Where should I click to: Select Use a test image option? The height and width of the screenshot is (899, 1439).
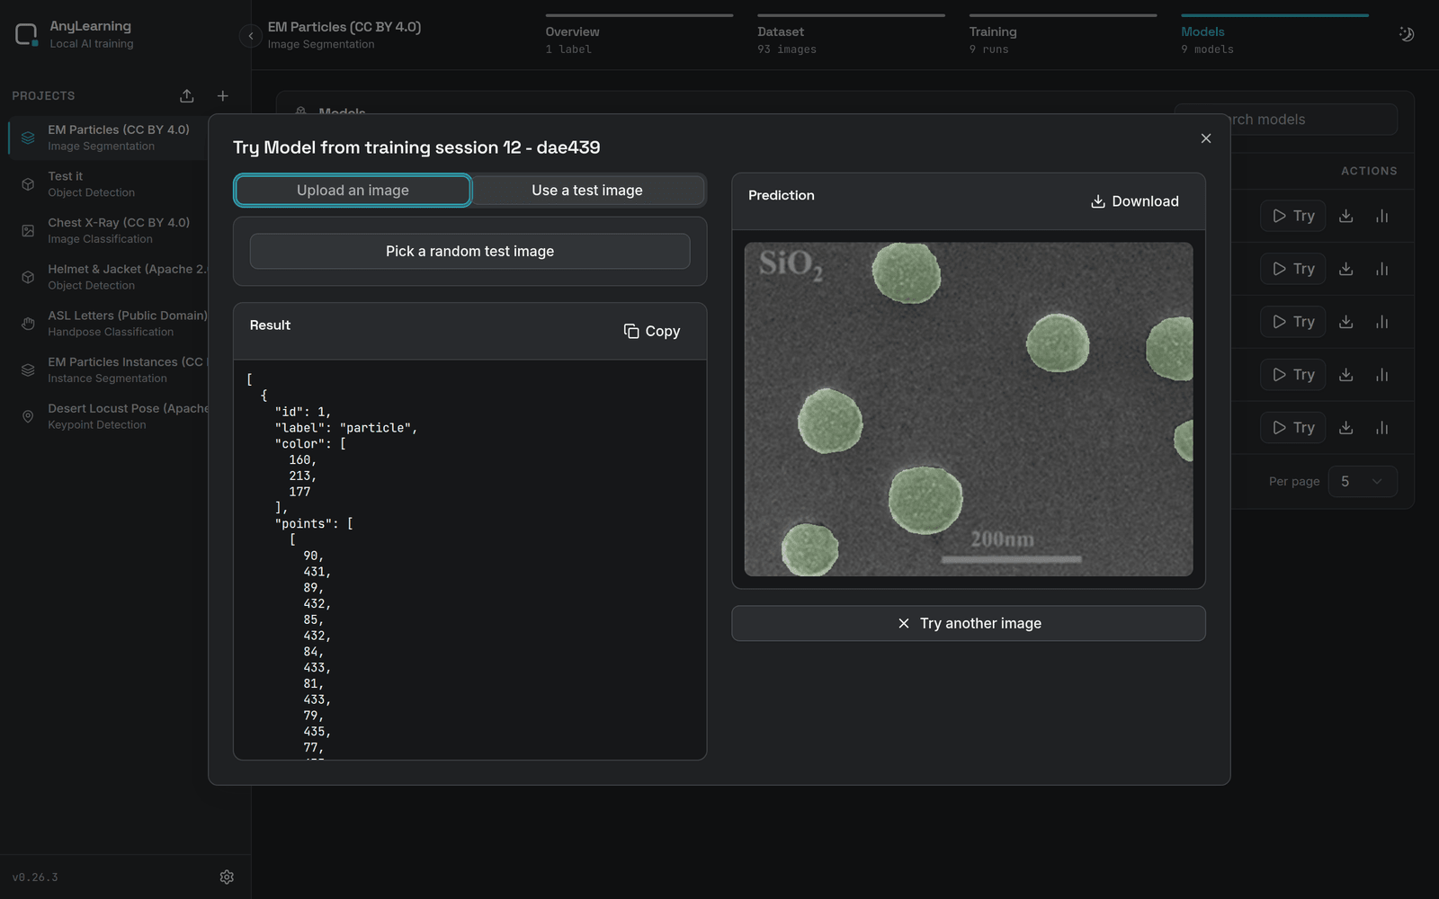coord(587,191)
